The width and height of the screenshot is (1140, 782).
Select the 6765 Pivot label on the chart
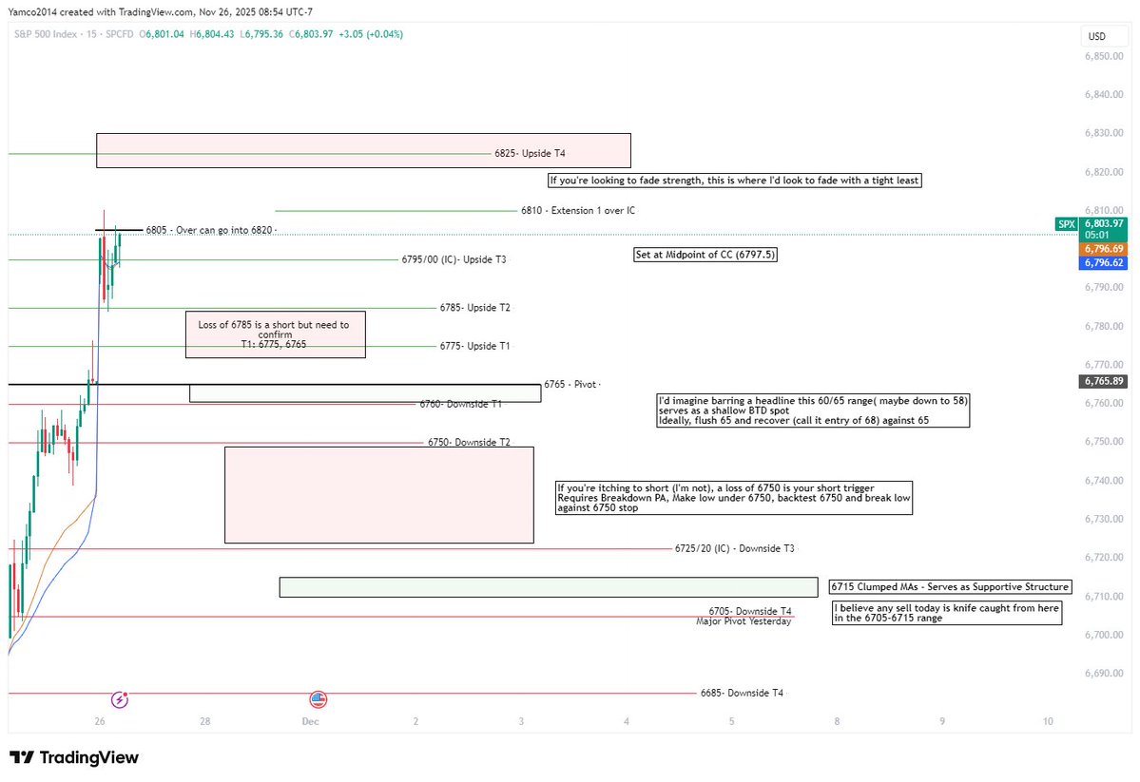click(x=570, y=384)
